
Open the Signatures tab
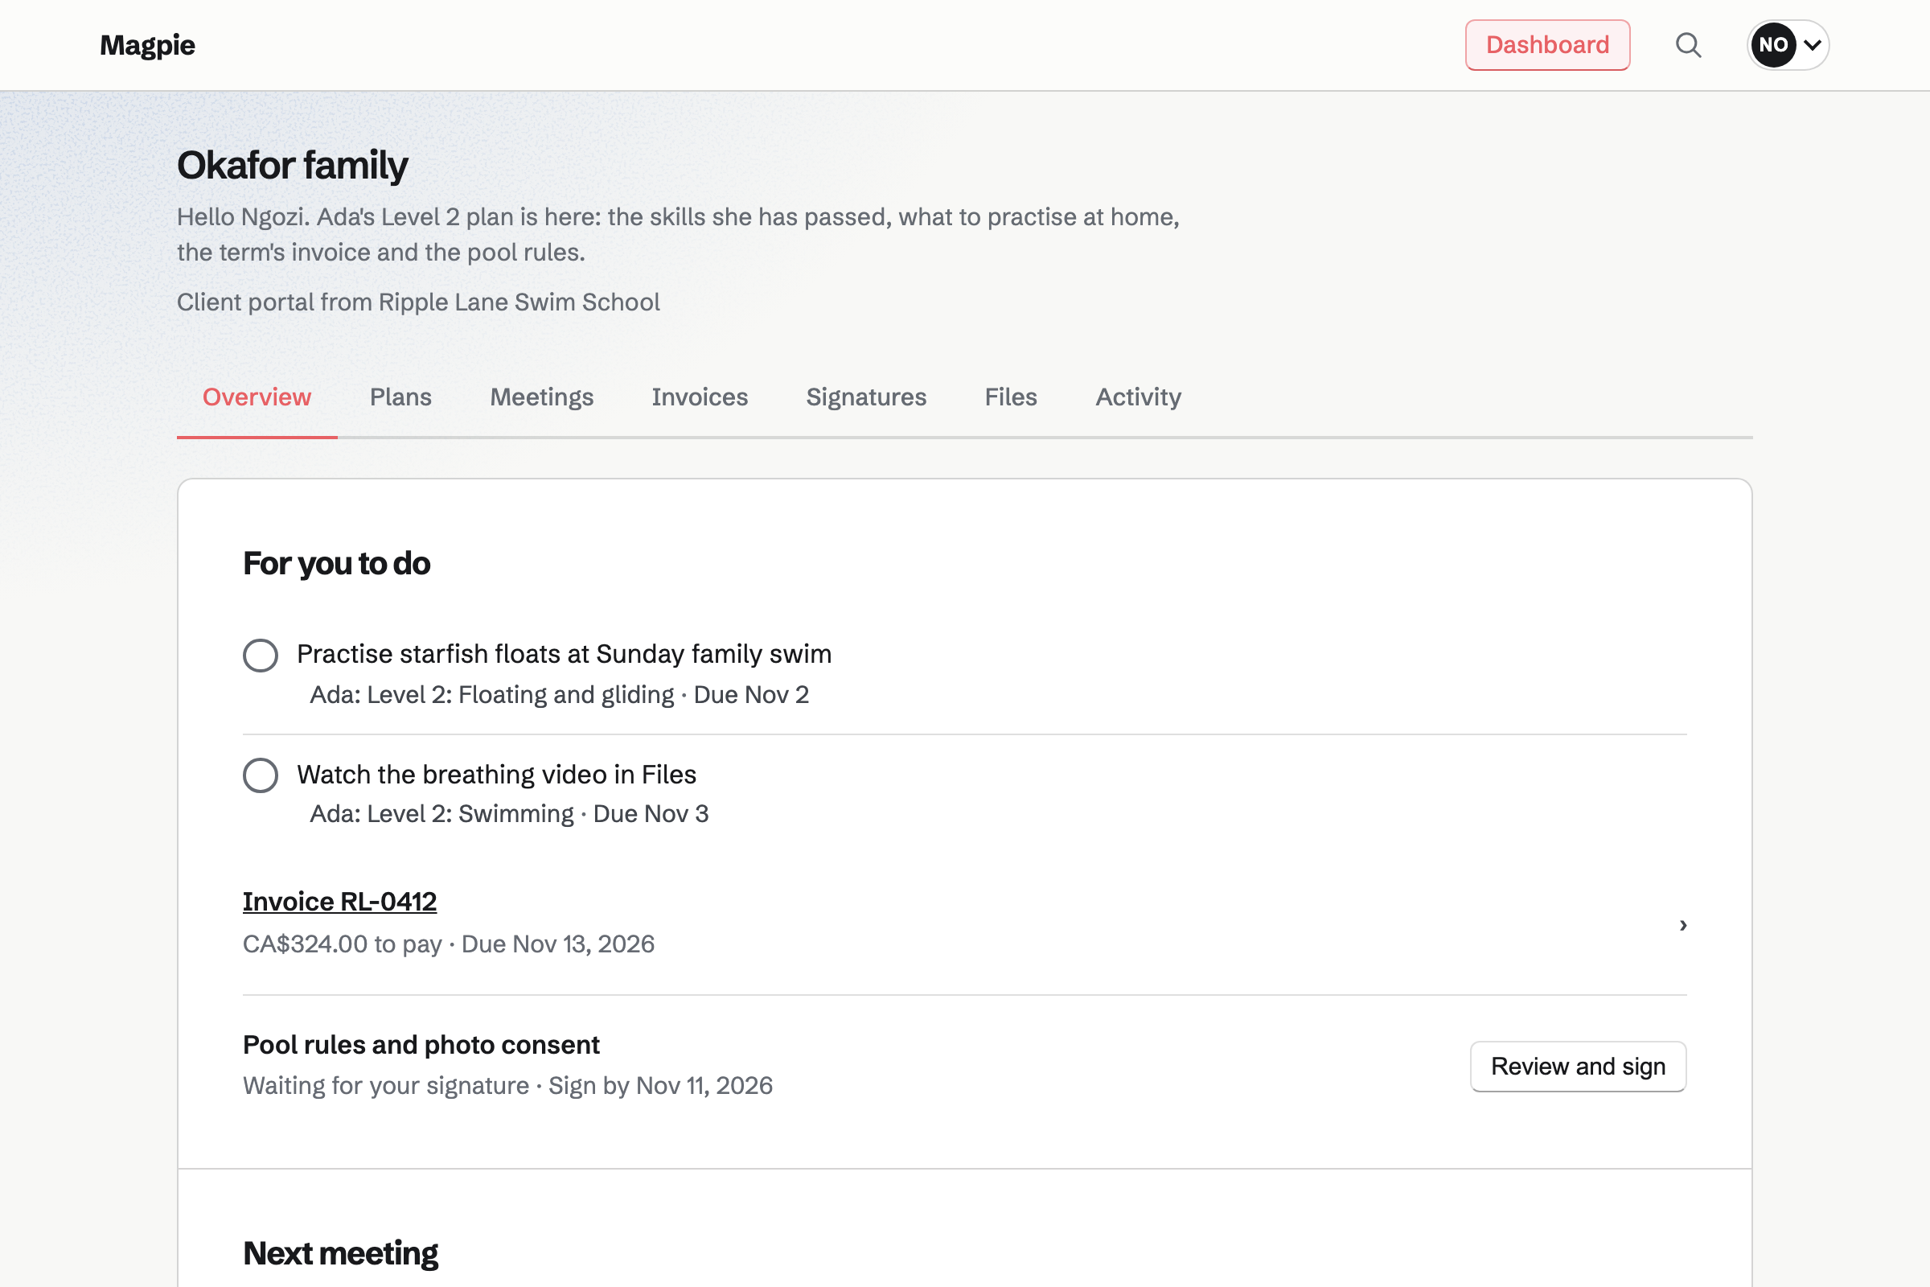(866, 397)
